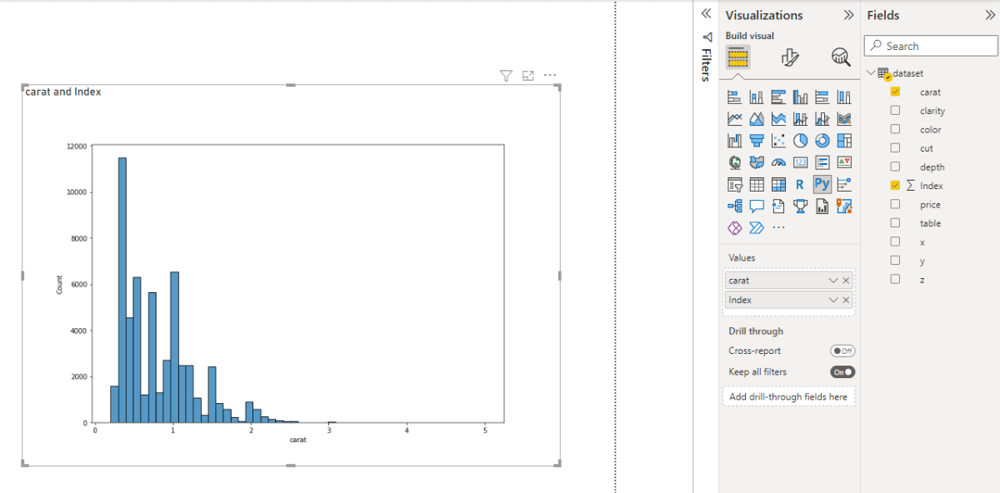Uncheck the Index field checkbox
Screen dimensions: 1000x493
tap(895, 185)
